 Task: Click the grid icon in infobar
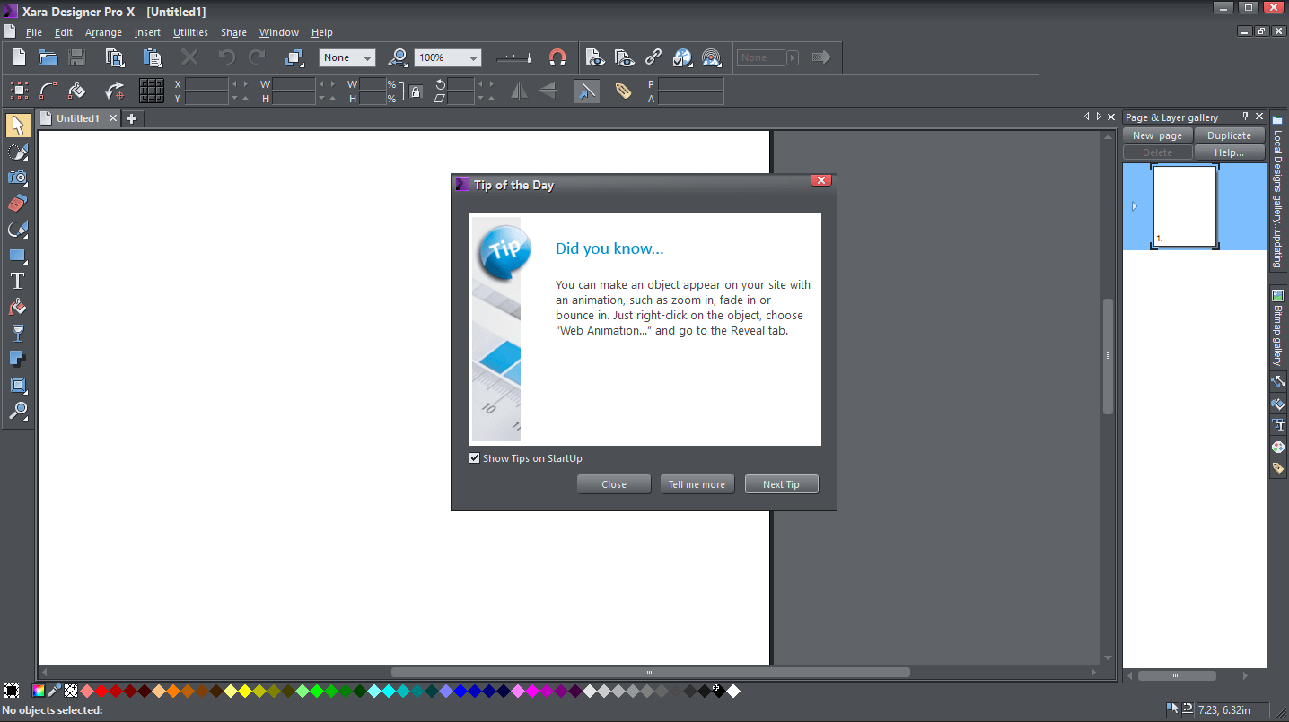click(151, 91)
